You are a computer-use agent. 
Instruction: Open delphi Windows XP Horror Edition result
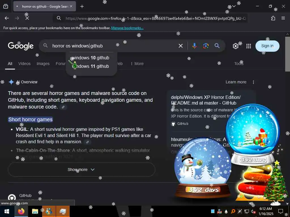point(206,100)
